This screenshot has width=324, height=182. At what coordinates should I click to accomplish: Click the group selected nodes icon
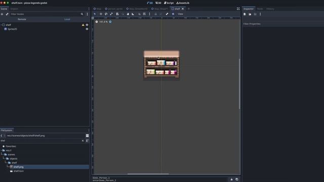click(160, 14)
